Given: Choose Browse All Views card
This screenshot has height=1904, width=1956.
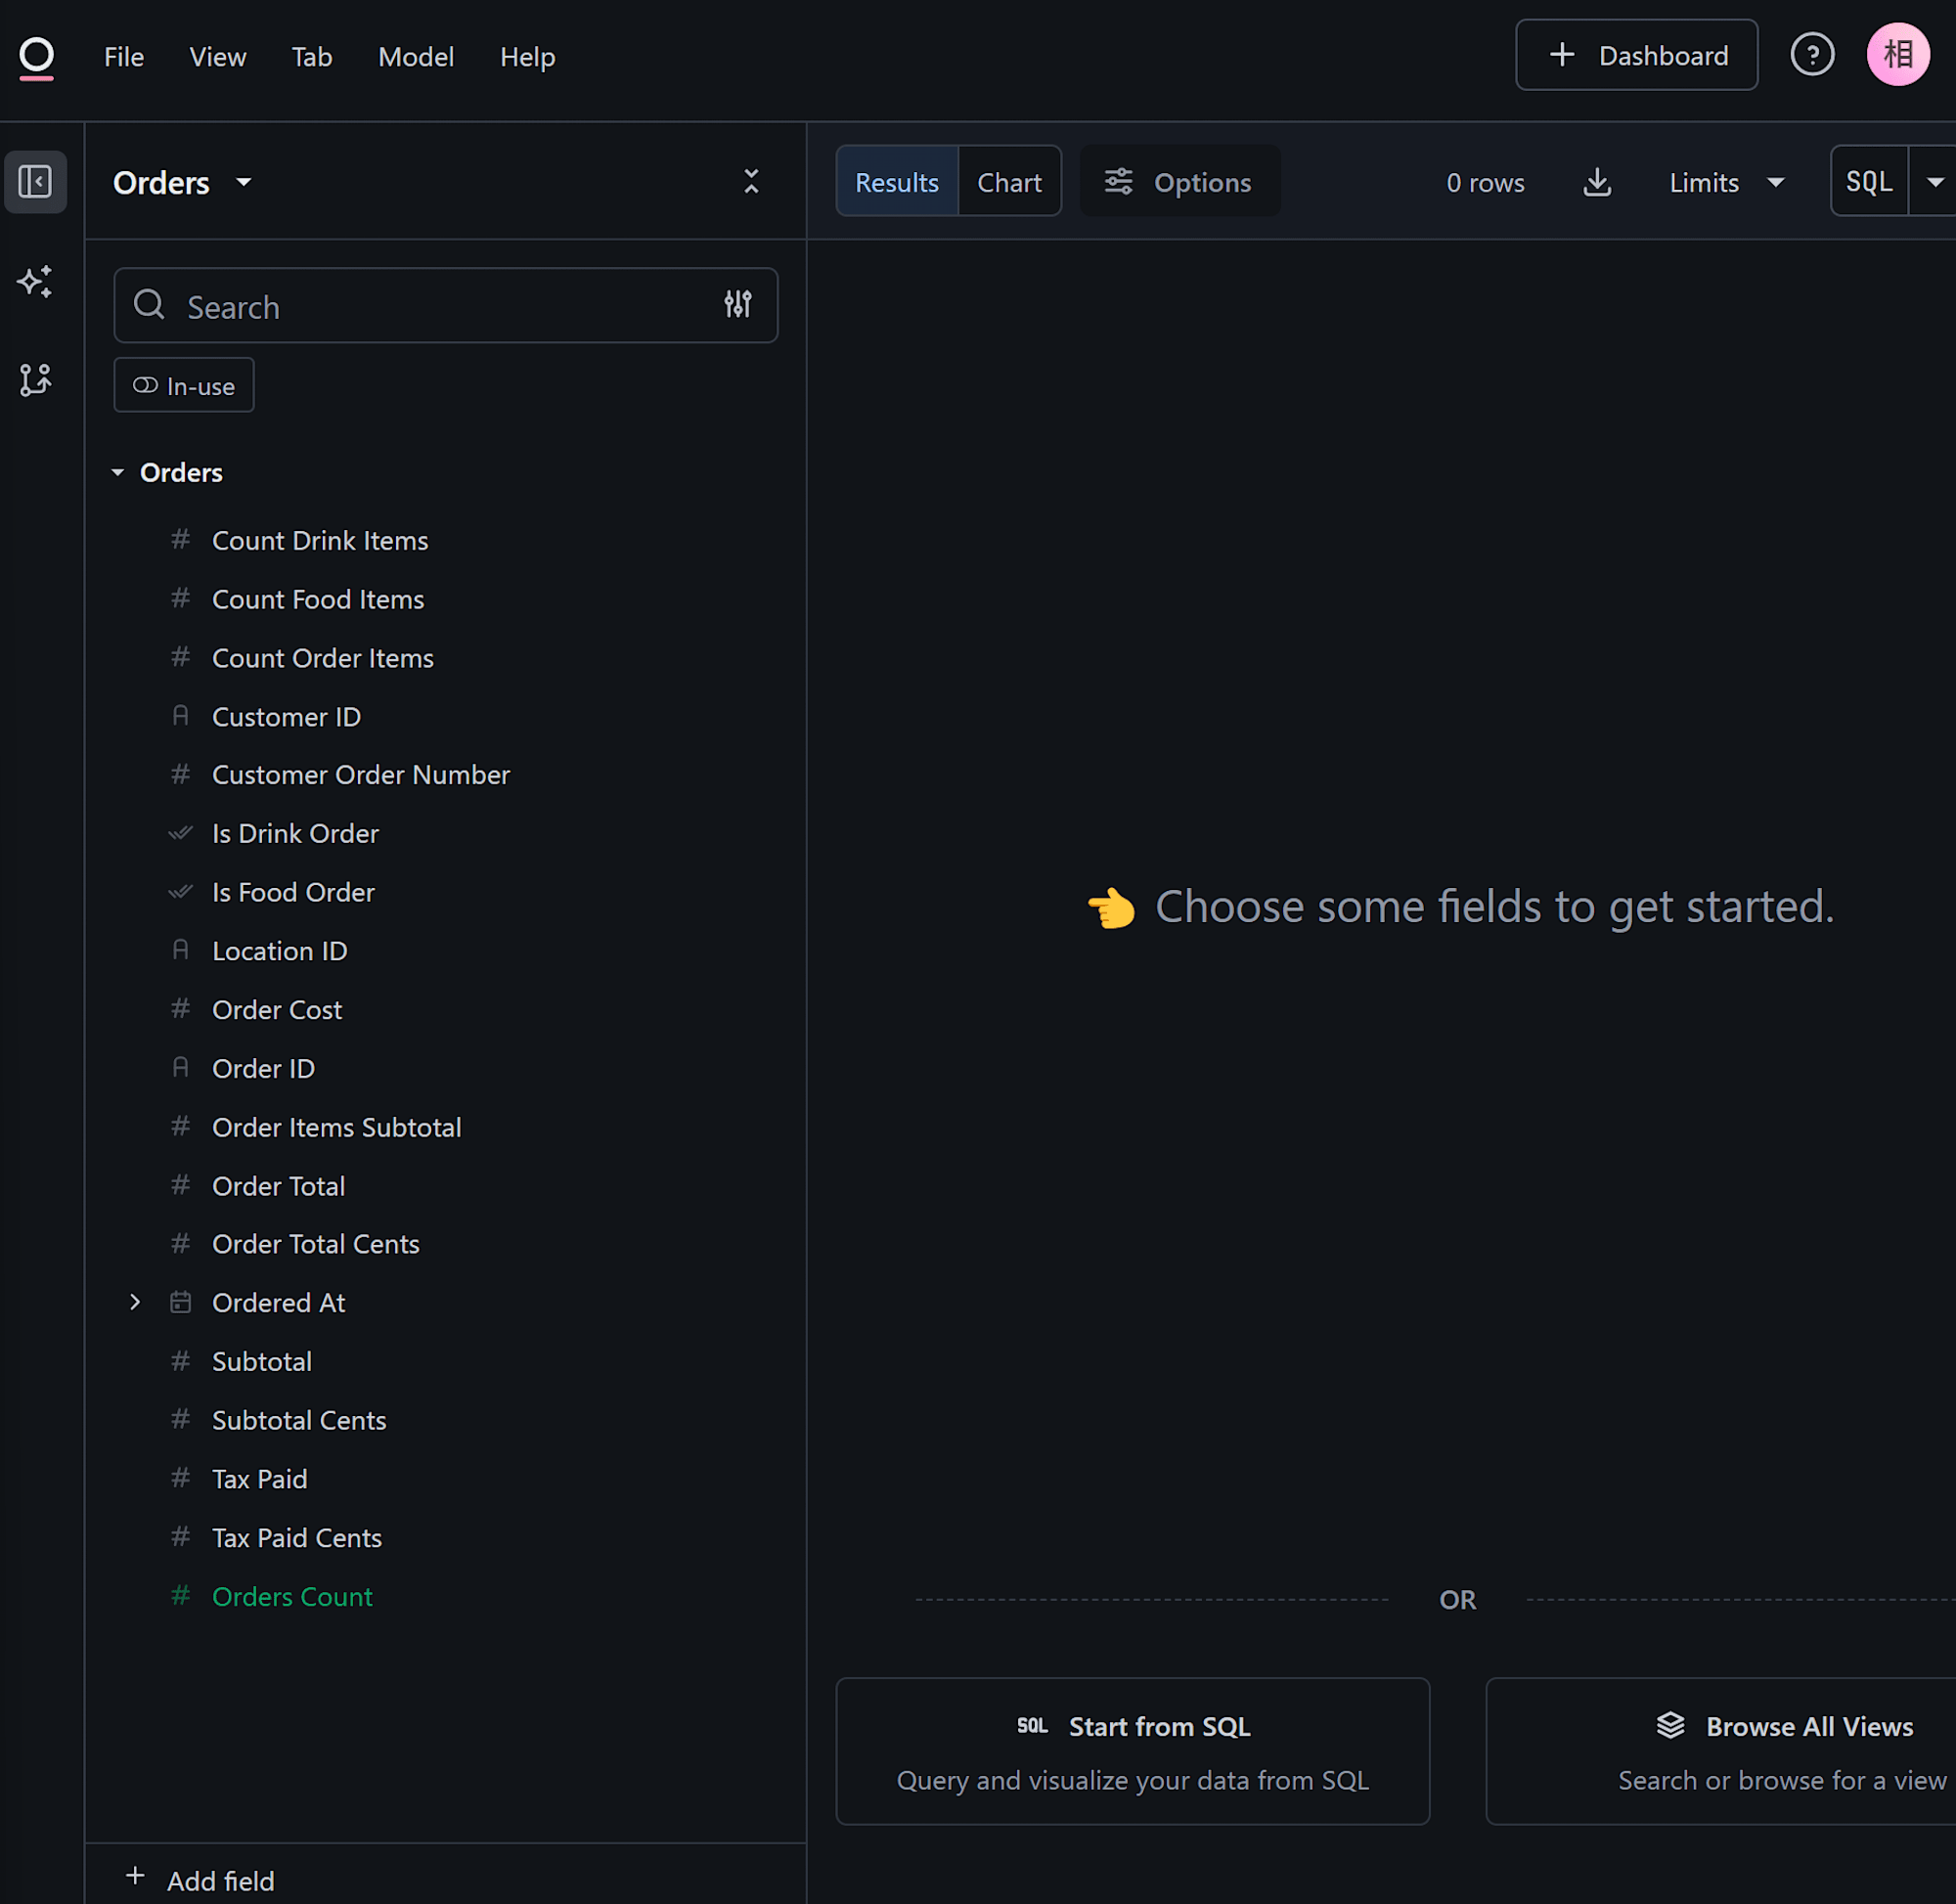Looking at the screenshot, I should pyautogui.click(x=1721, y=1751).
